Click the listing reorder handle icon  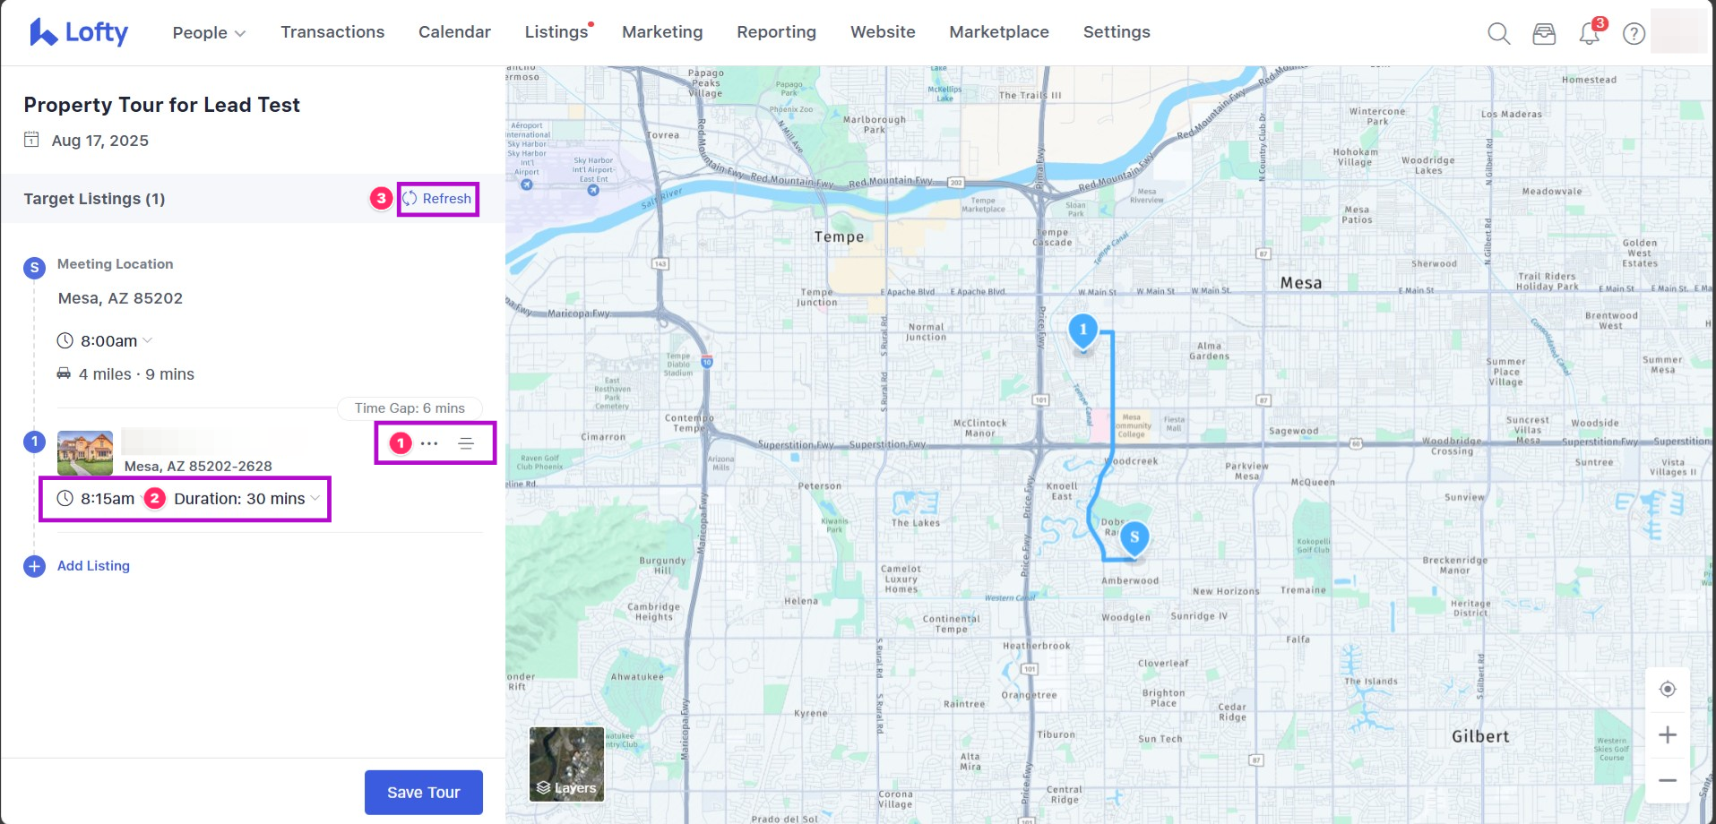pyautogui.click(x=466, y=443)
